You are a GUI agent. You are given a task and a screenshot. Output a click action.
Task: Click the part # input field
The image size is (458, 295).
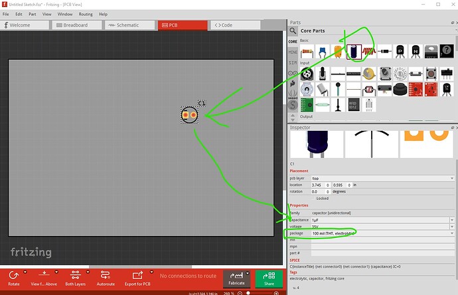click(x=383, y=253)
